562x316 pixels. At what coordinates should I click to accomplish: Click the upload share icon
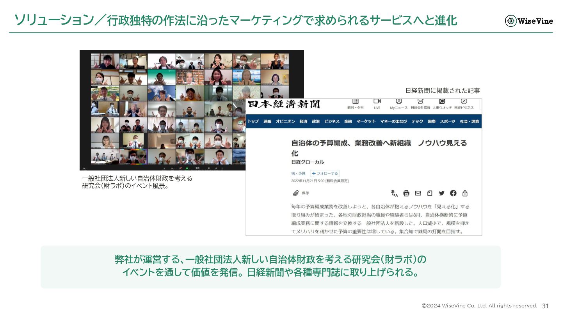tap(465, 193)
